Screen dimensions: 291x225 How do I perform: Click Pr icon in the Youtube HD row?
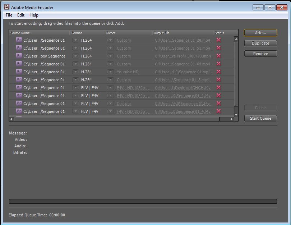point(19,71)
